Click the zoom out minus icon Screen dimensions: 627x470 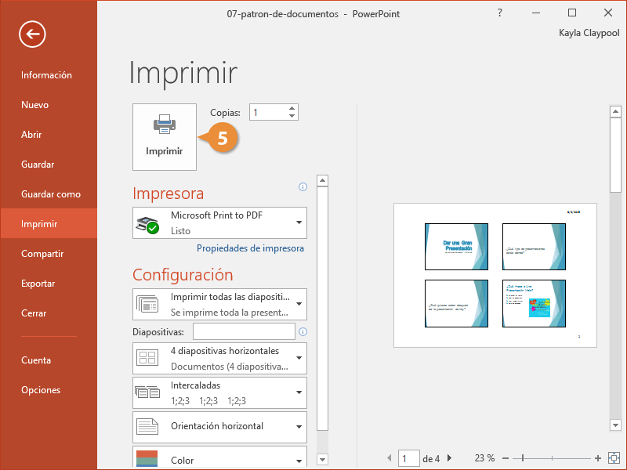coord(506,457)
